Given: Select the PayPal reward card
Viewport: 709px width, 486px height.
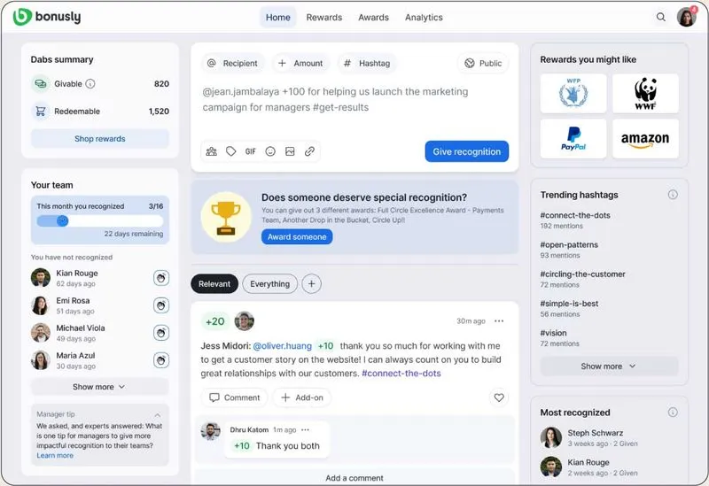Looking at the screenshot, I should tap(573, 139).
